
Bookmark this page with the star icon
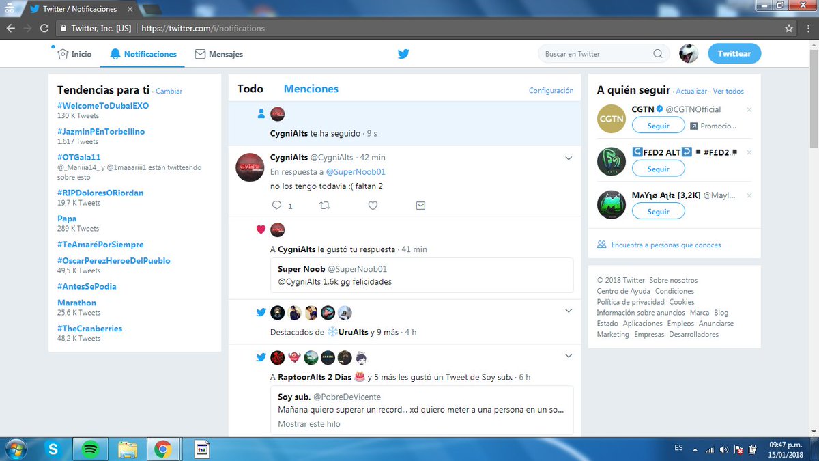point(789,29)
